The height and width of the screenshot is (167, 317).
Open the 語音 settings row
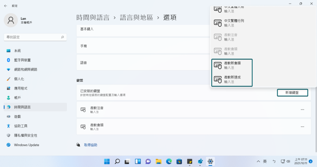[143, 63]
